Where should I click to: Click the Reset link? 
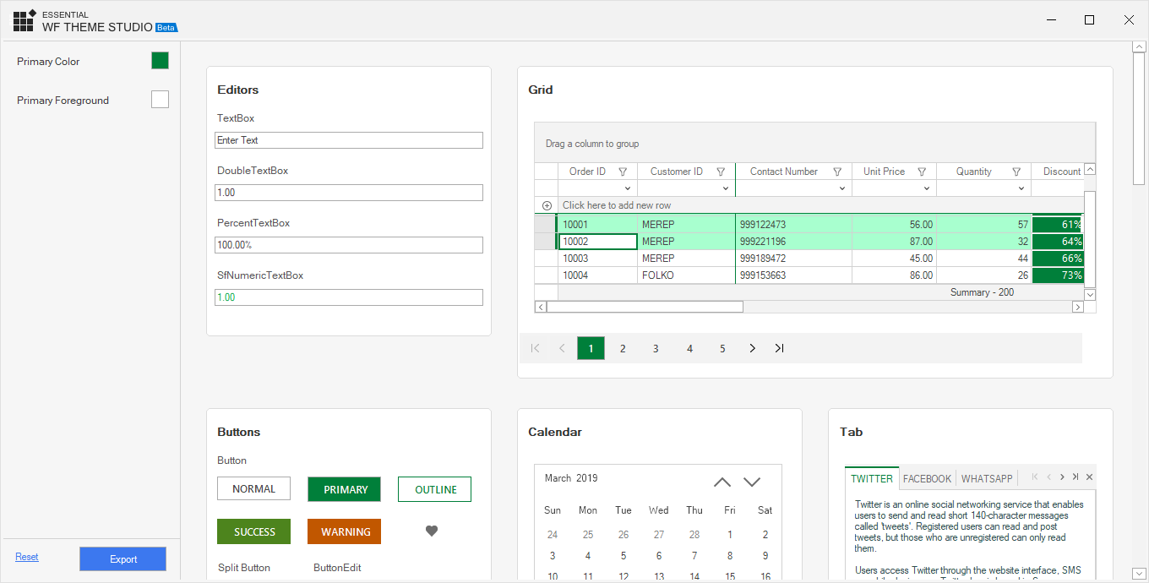tap(27, 557)
